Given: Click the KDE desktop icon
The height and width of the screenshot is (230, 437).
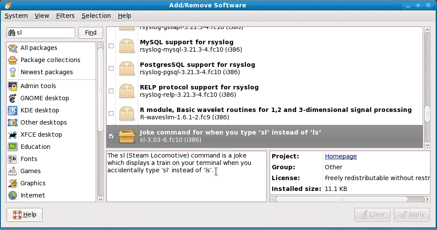Looking at the screenshot, I should (13, 110).
